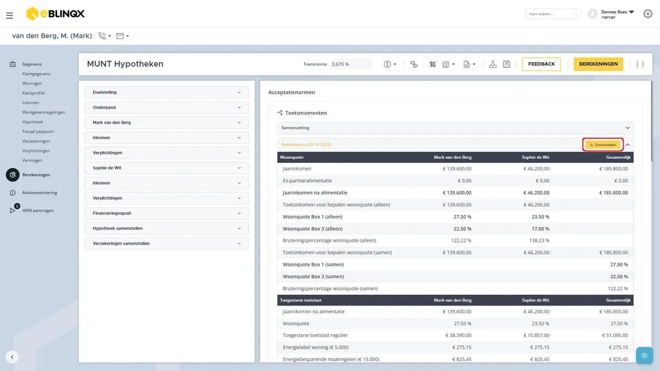The height and width of the screenshot is (371, 660).
Task: Open the warnings exclamation dropdown
Action: [x=390, y=64]
